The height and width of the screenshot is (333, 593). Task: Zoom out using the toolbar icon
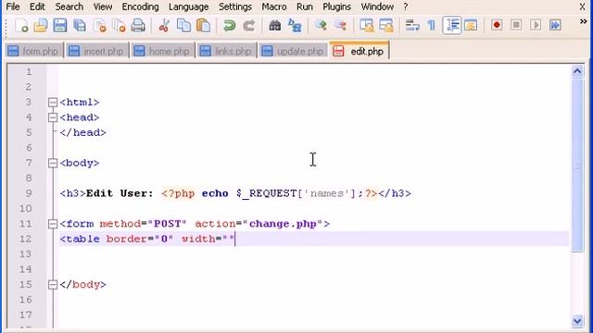click(x=340, y=26)
